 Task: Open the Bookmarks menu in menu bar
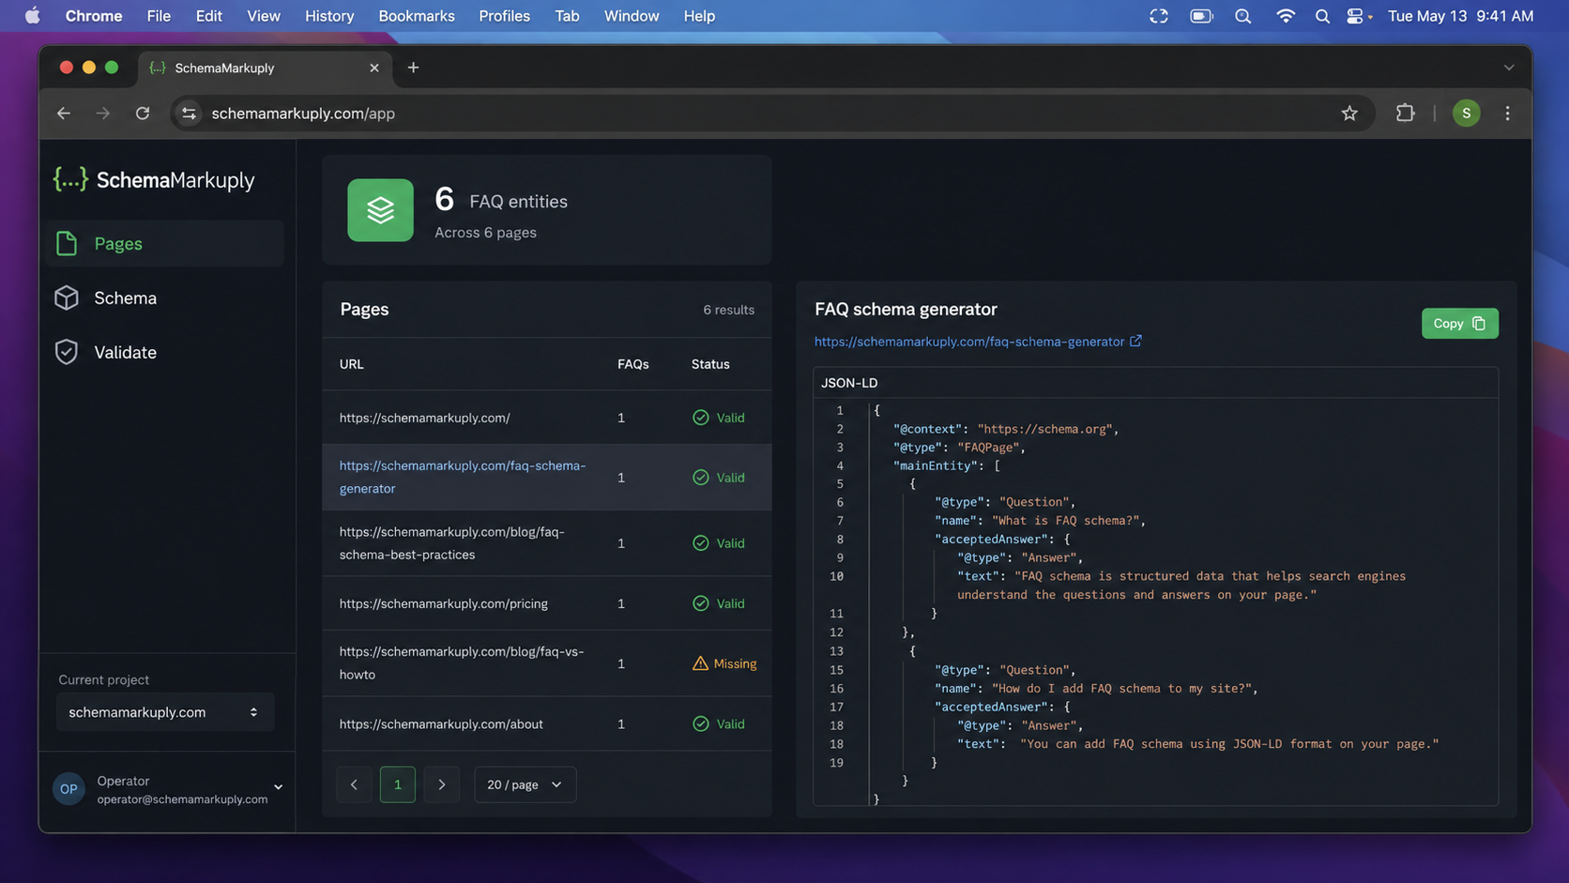(417, 16)
